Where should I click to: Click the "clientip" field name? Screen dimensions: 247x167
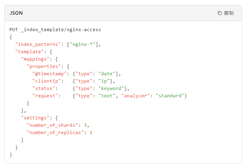pos(47,81)
